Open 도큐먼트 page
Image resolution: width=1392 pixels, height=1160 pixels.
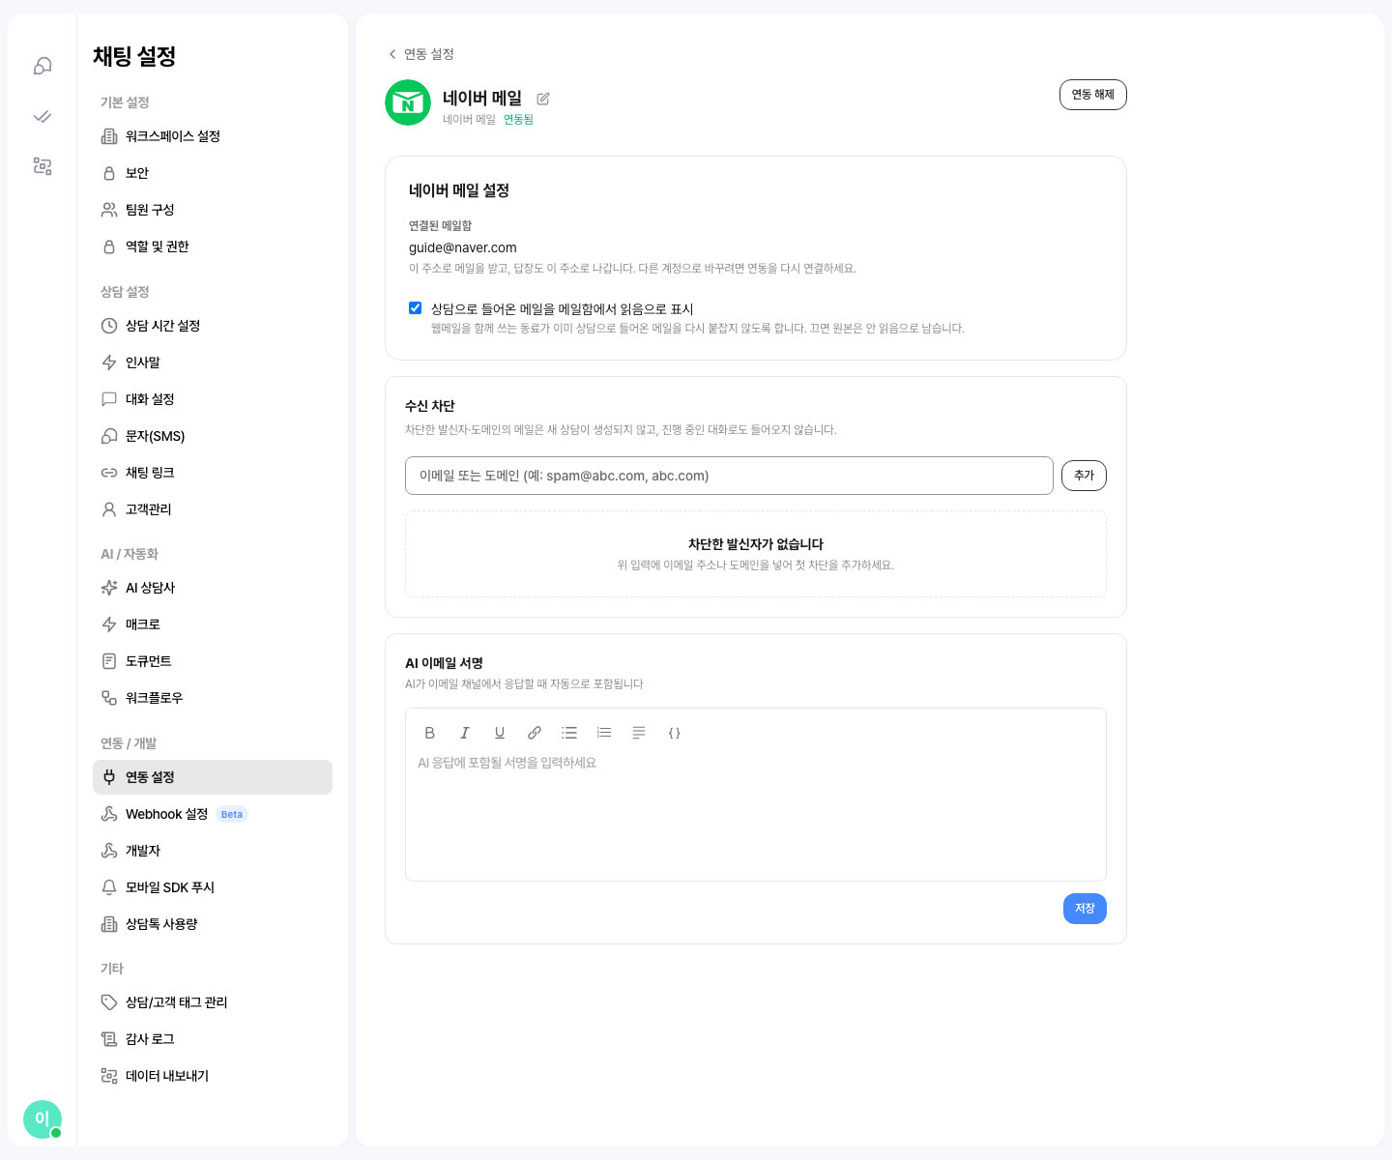pos(213,661)
